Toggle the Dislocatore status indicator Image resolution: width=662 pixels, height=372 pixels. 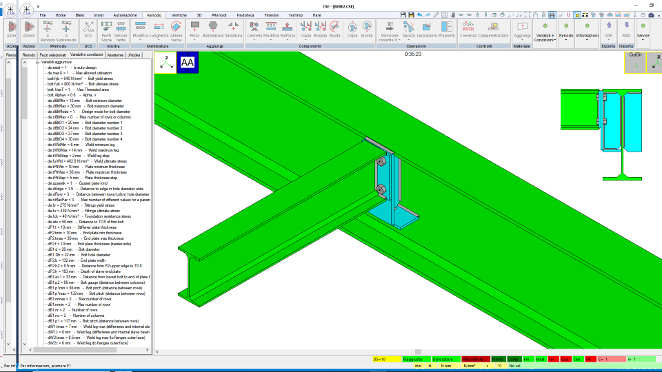(445, 360)
